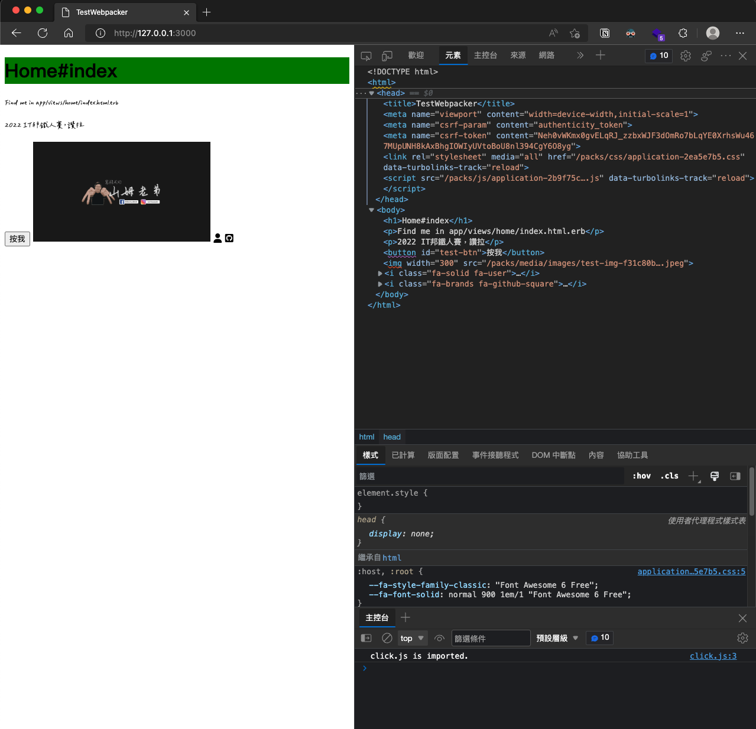Screen dimensions: 756x729
Task: Expand the fa-solid fa-user element
Action: coord(380,274)
